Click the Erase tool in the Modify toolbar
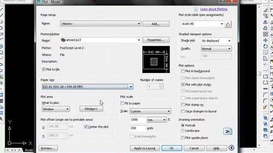273x153 pixels. click(x=265, y=10)
